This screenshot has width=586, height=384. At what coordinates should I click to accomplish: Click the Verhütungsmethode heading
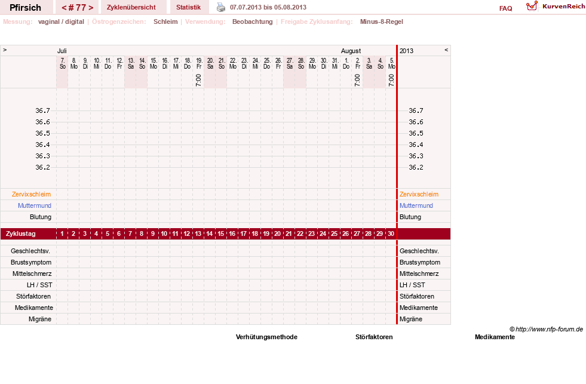pos(266,337)
